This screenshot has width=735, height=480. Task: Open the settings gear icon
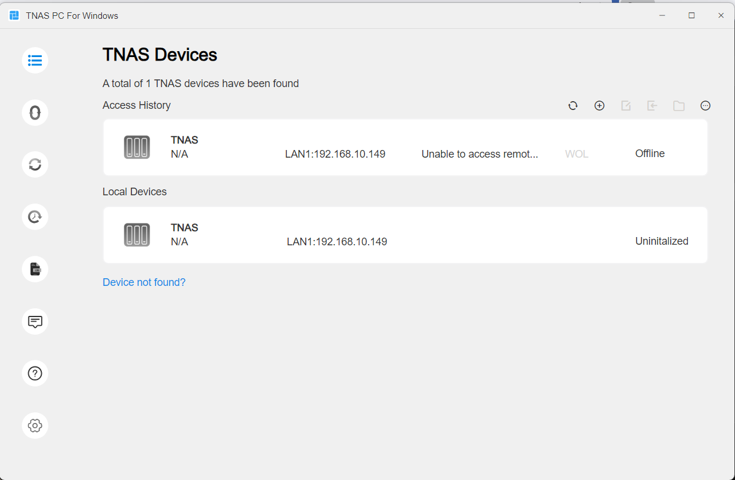tap(35, 426)
